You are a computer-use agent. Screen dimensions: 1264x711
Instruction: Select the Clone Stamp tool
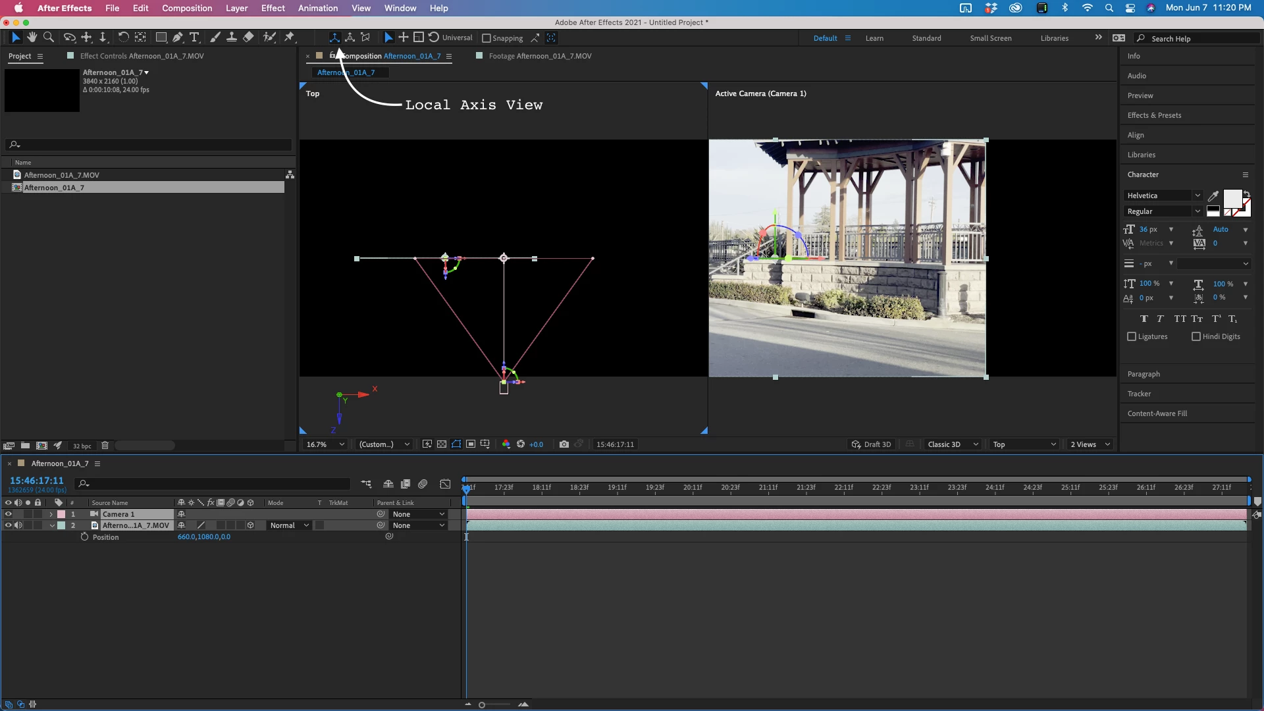[232, 38]
